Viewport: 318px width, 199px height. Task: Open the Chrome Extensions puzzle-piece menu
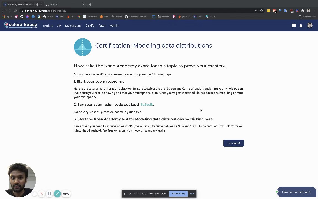pyautogui.click(x=303, y=11)
